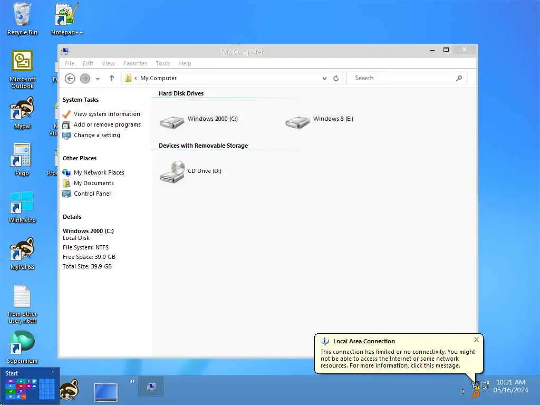Launch the WinMetro desktop shortcut
This screenshot has width=540, height=405.
(22, 207)
